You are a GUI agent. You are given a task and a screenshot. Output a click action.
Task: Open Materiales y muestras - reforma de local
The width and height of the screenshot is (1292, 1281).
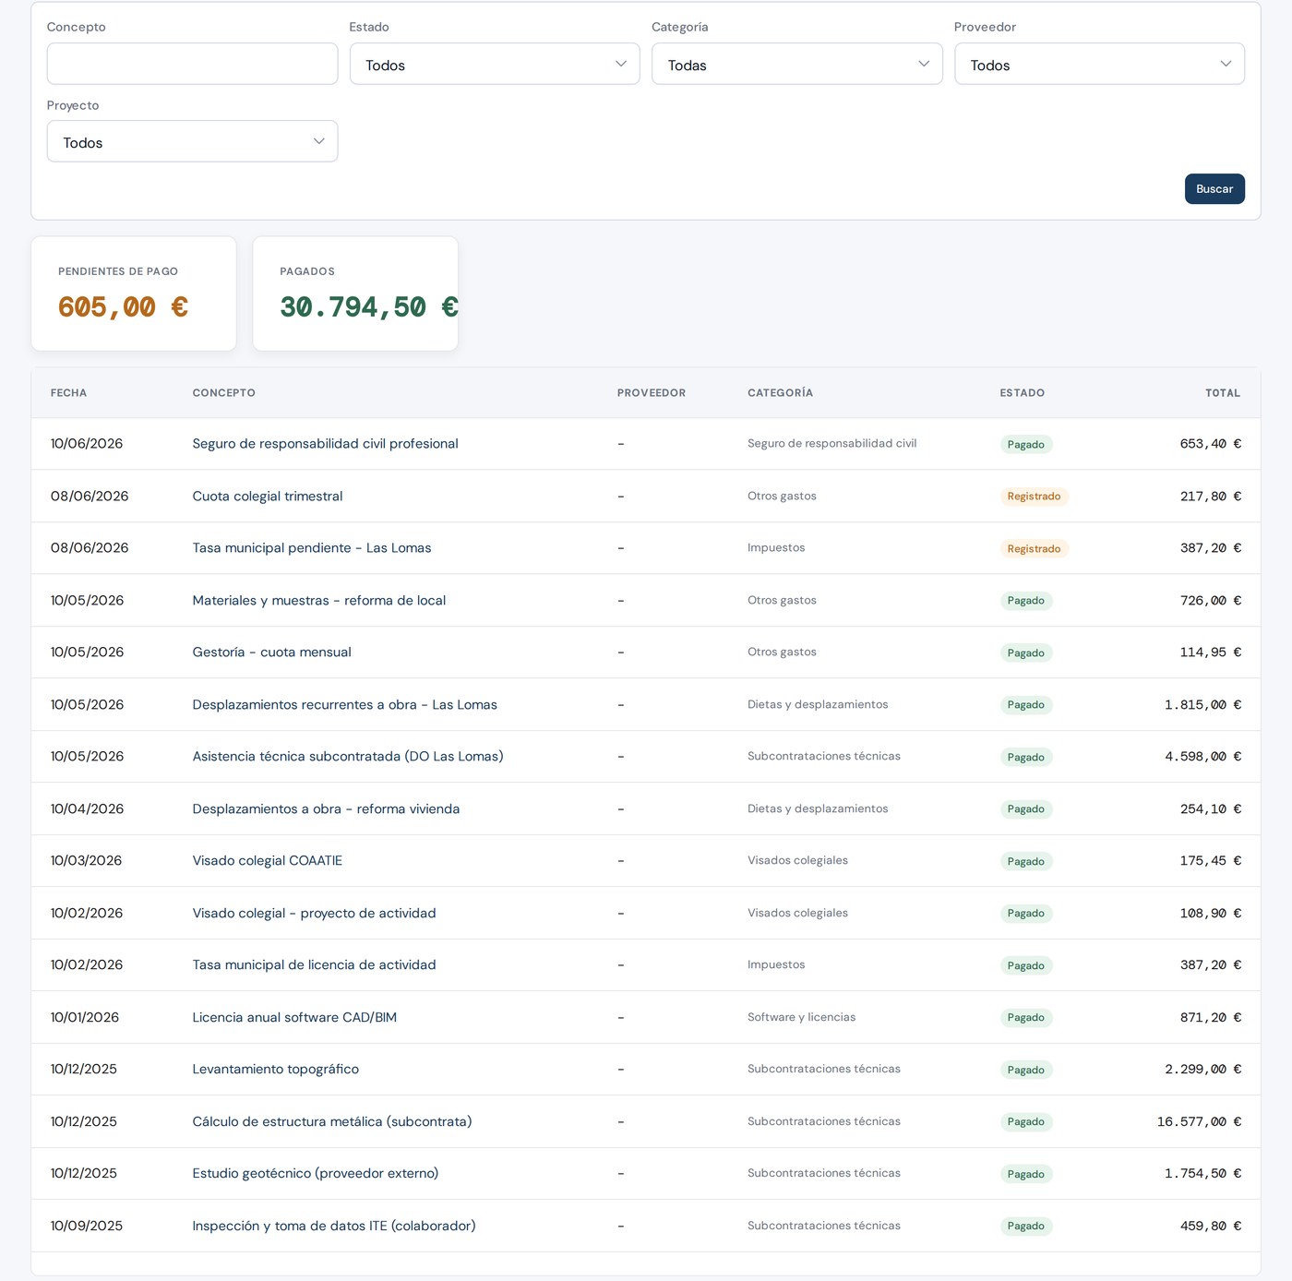(x=319, y=601)
